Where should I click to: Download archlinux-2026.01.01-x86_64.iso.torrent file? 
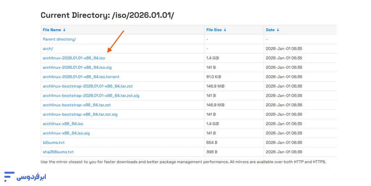[x=81, y=77]
